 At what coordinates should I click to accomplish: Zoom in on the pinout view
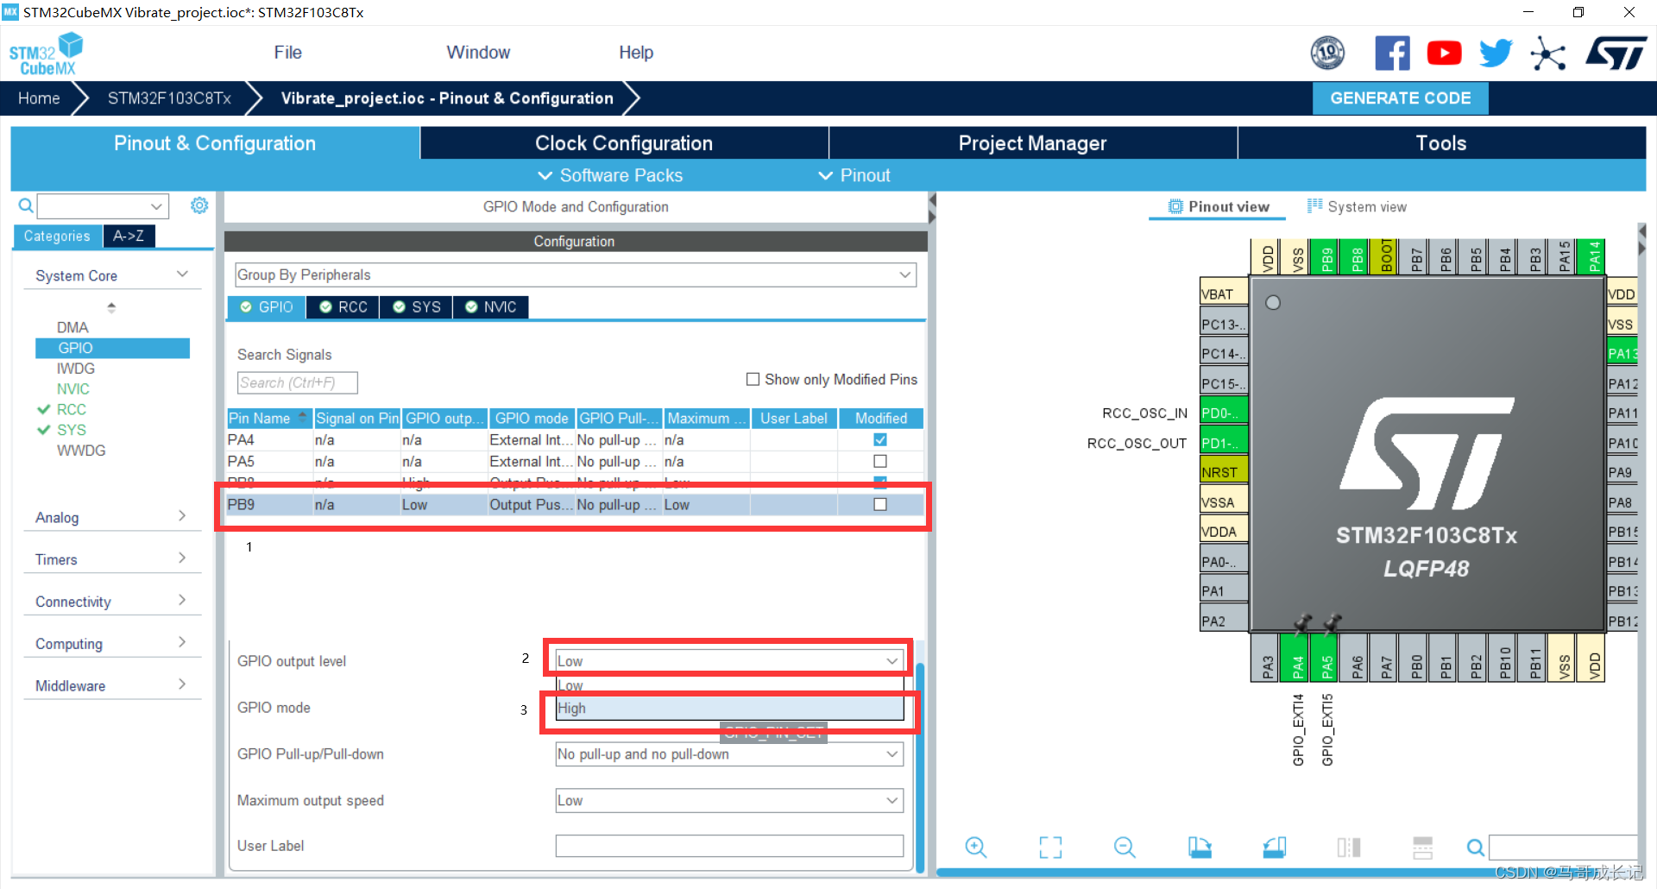(975, 848)
